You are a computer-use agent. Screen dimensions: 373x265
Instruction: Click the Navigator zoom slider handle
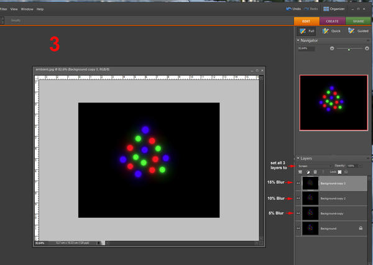click(349, 49)
